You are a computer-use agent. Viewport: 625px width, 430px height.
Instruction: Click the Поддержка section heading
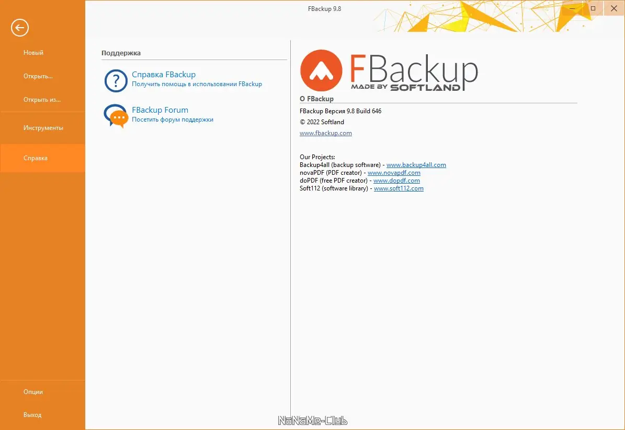click(x=121, y=53)
